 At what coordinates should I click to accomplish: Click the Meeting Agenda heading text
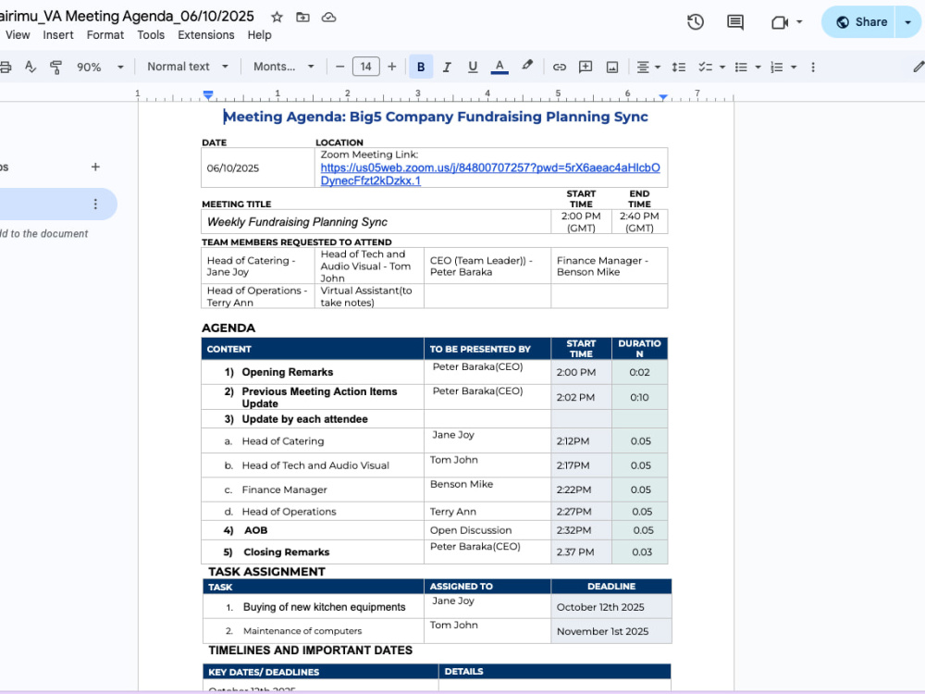436,117
